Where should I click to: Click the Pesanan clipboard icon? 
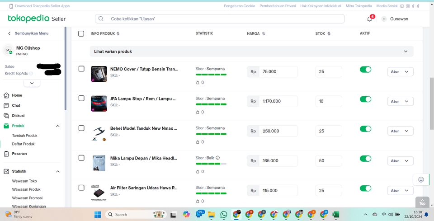point(6,154)
